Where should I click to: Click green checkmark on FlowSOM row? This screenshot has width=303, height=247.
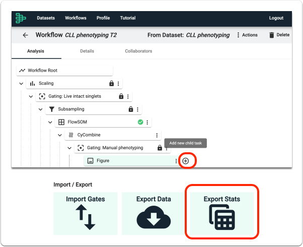(x=140, y=122)
